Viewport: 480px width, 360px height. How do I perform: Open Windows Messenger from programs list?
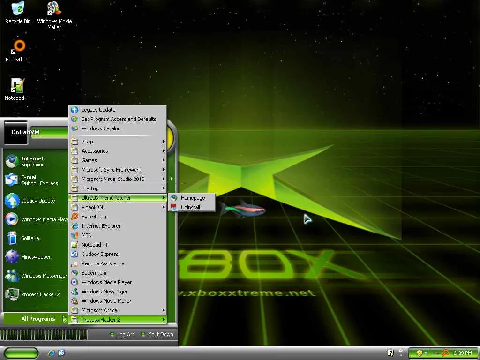(118, 292)
